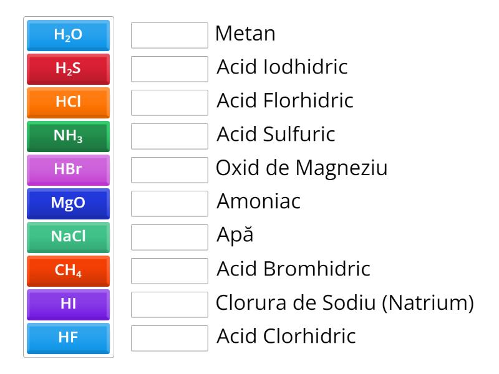The height and width of the screenshot is (374, 499).
Task: Select the answer slot for Acid Iodhidric
Action: point(170,69)
